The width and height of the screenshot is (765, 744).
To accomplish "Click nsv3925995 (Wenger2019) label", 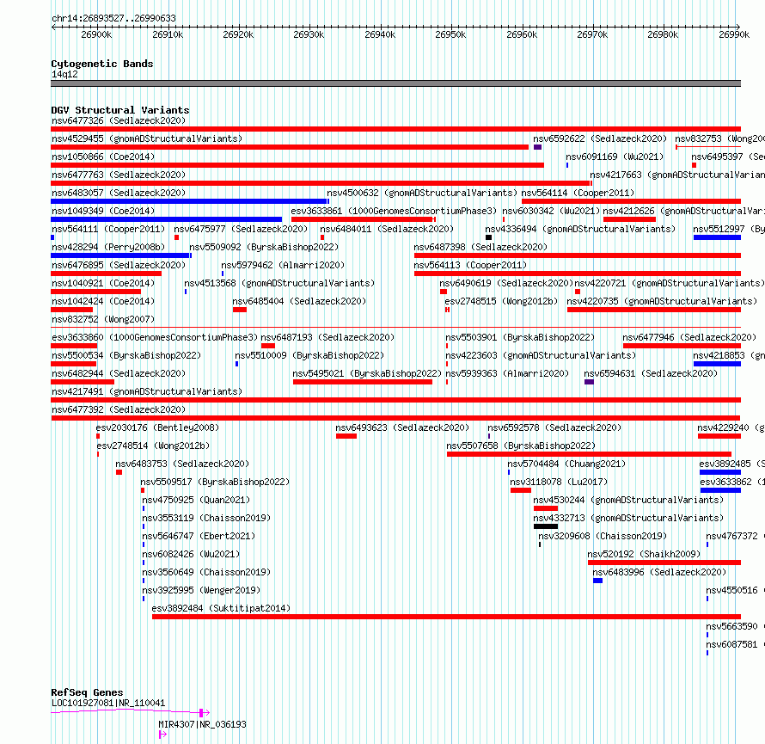I will [x=201, y=590].
